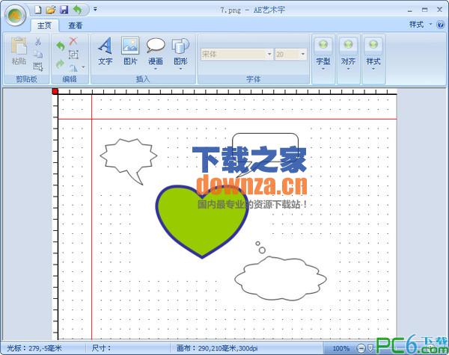
Task: Open the 漫画 speech bubble dropdown
Action: point(156,54)
